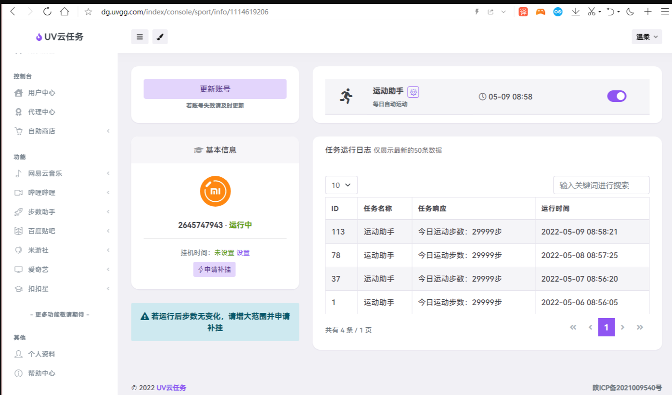Viewport: 672px width, 395px height.
Task: Click the hamburger menu icon in header
Action: click(140, 37)
